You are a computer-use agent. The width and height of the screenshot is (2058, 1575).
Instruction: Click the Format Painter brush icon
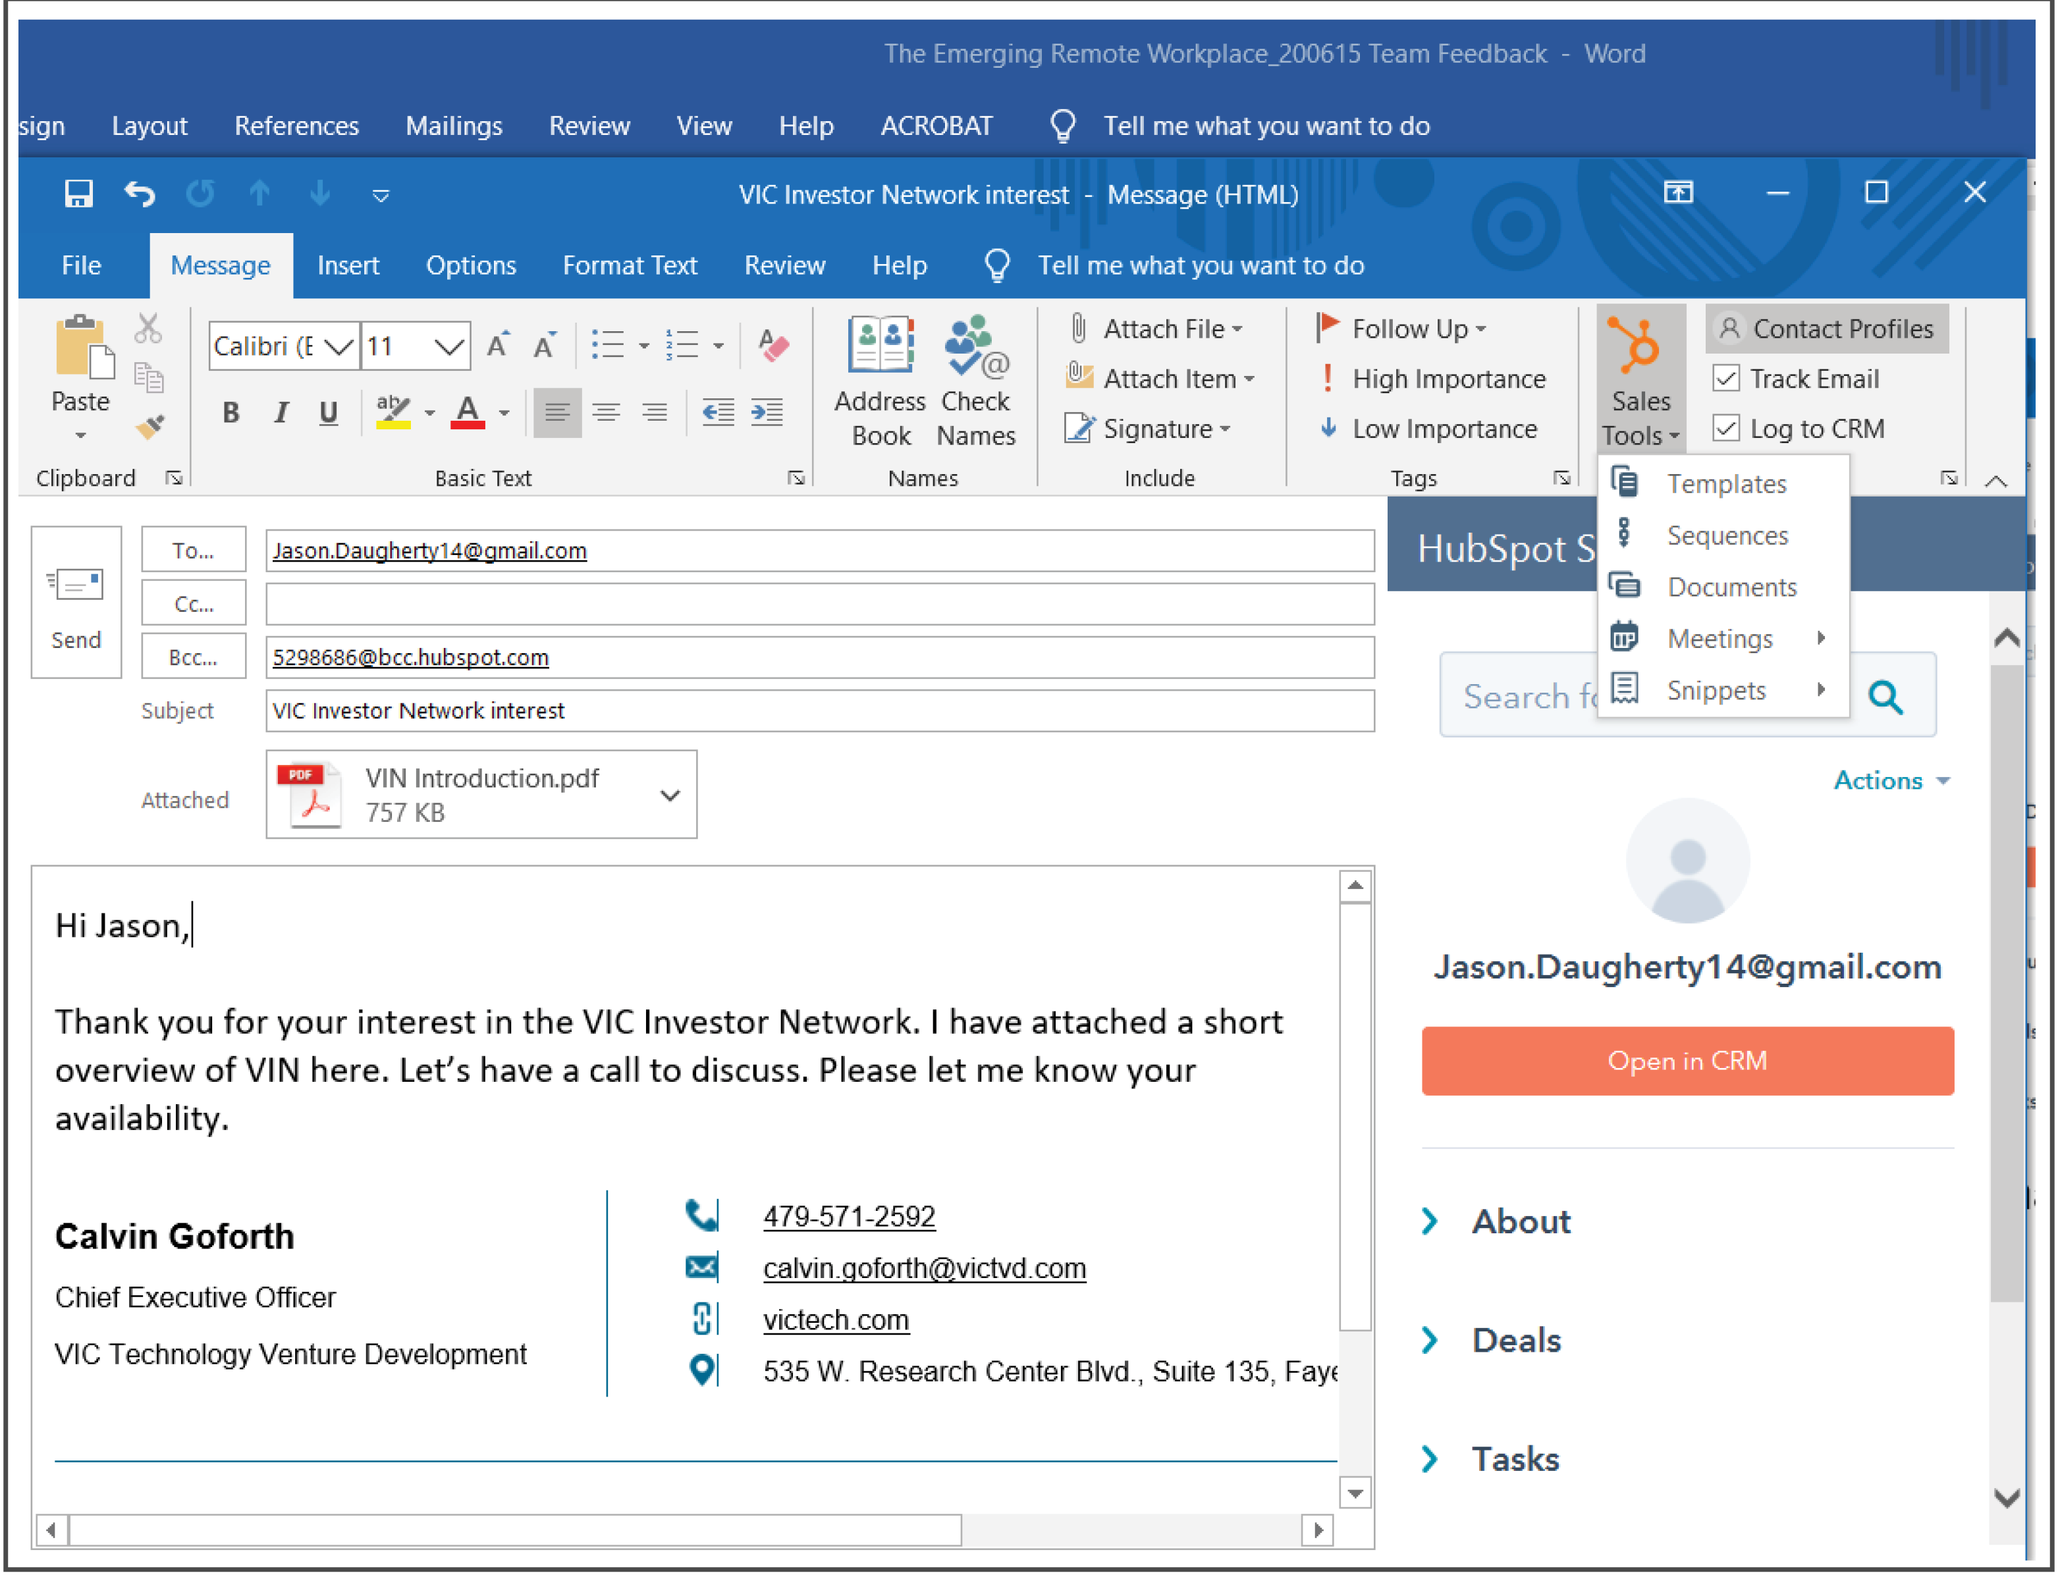coord(149,427)
